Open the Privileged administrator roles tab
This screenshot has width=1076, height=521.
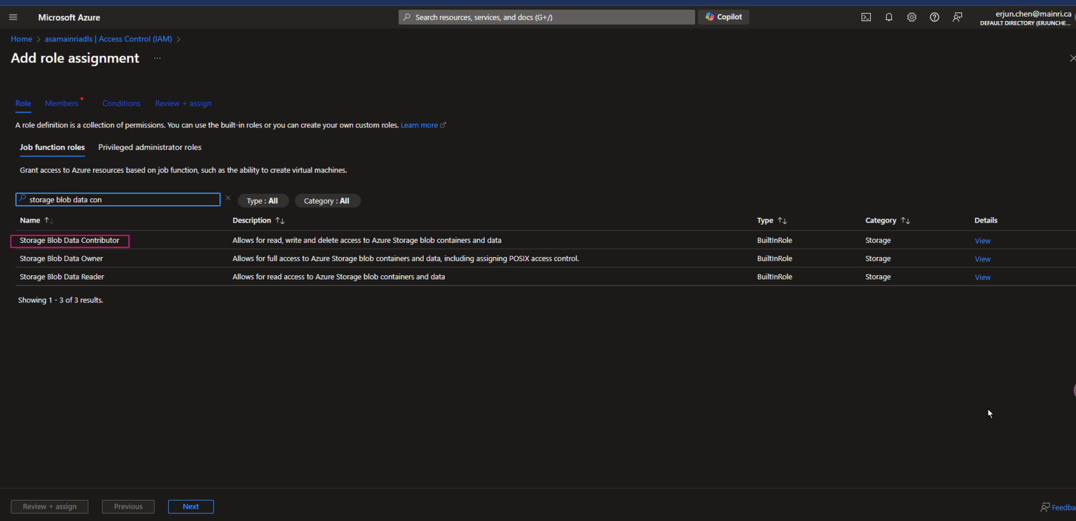tap(149, 147)
